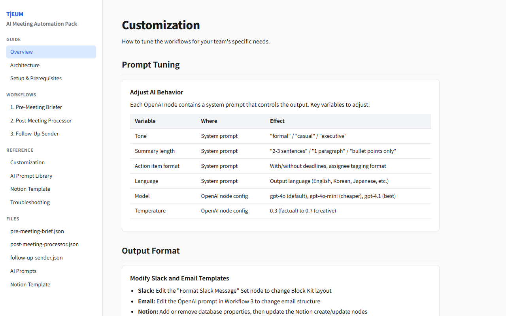
Task: Open pre-meeting-brief.json file
Action: 37,231
